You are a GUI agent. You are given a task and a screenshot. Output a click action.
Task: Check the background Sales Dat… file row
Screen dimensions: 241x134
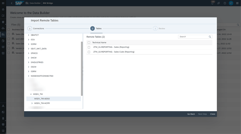(9, 44)
